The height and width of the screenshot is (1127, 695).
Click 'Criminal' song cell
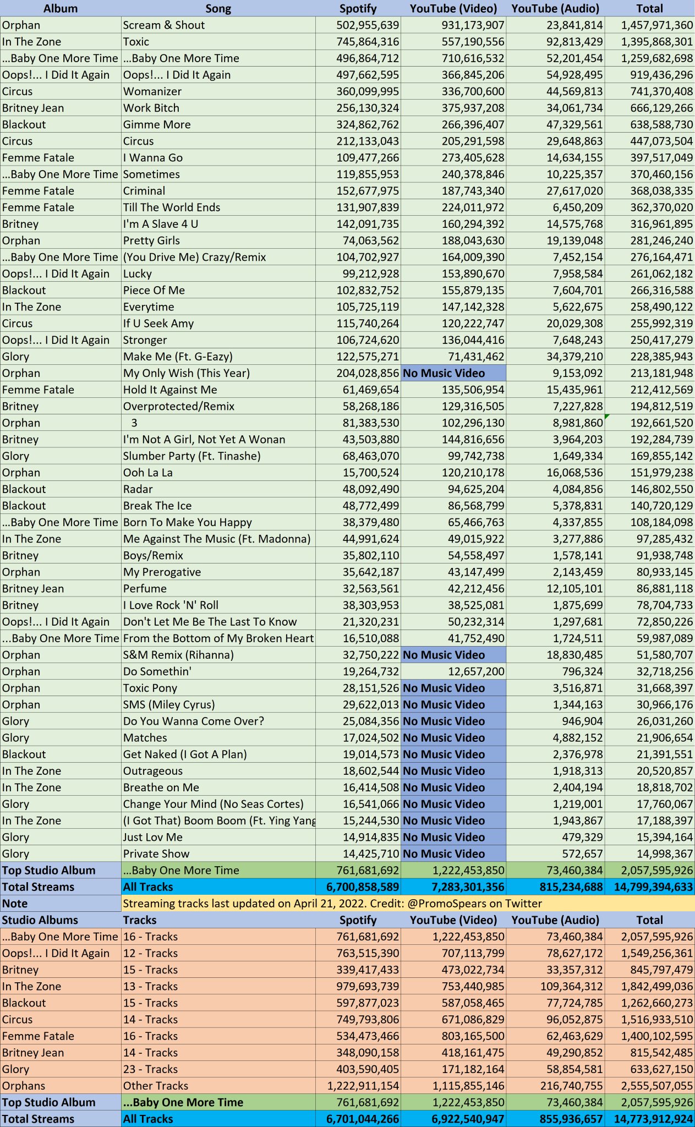point(218,190)
